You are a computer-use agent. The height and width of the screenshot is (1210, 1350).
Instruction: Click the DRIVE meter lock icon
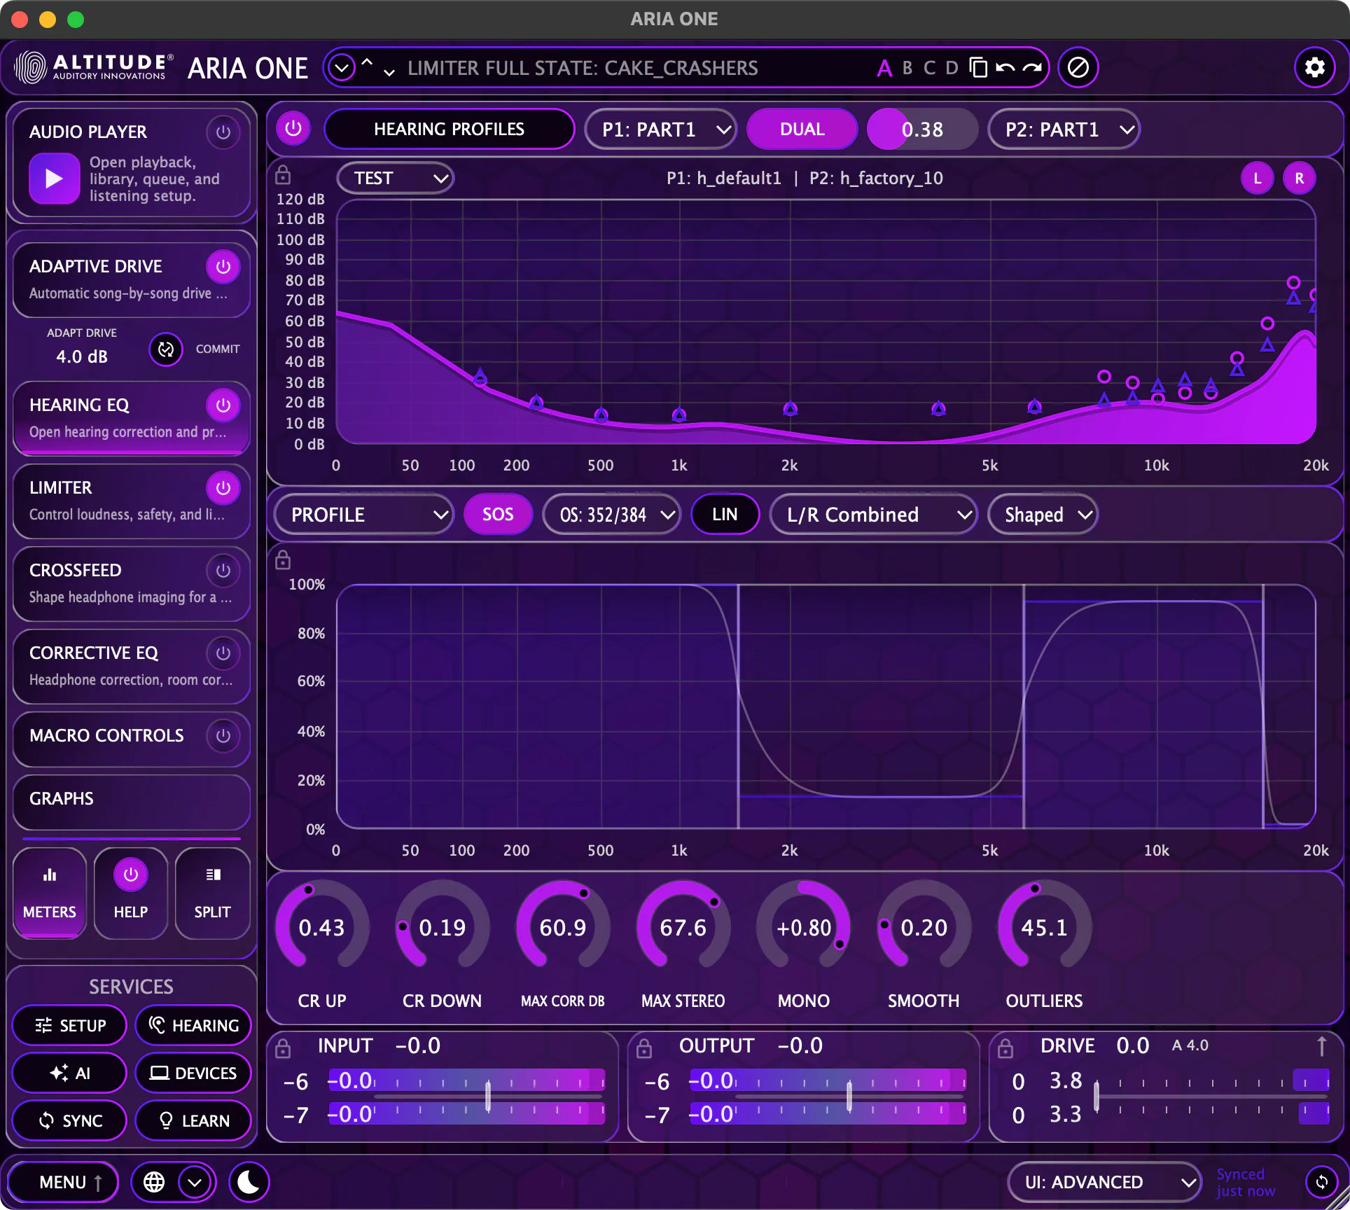click(1005, 1048)
